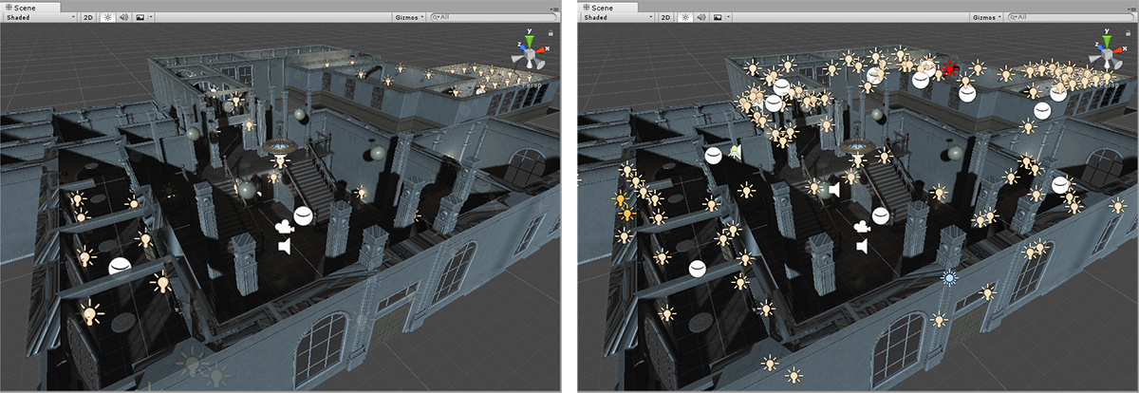Select the upper speaker gizmo near staircase, right view
The height and width of the screenshot is (393, 1139).
tap(834, 190)
